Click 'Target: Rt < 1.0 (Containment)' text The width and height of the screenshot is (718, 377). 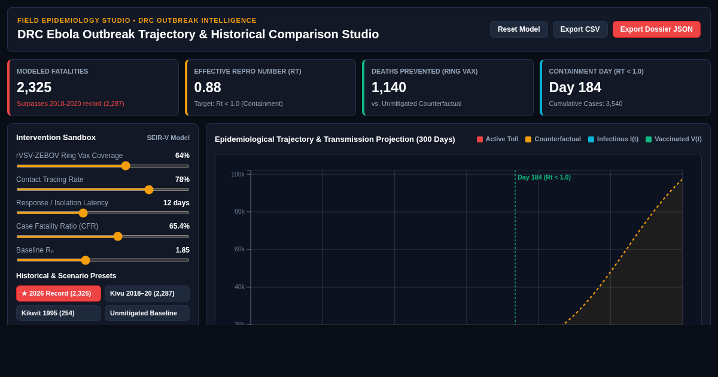point(238,104)
